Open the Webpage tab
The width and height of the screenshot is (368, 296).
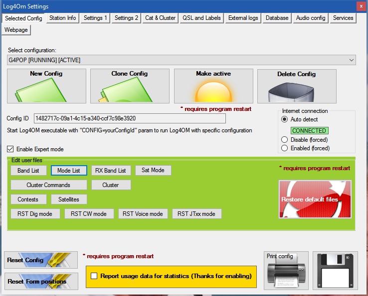(x=16, y=30)
